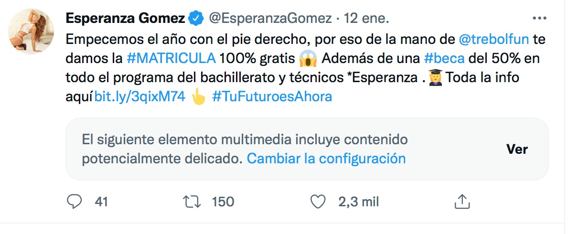Like the tweet with the heart icon
Viewport: 578px width, 234px height.
[x=318, y=202]
